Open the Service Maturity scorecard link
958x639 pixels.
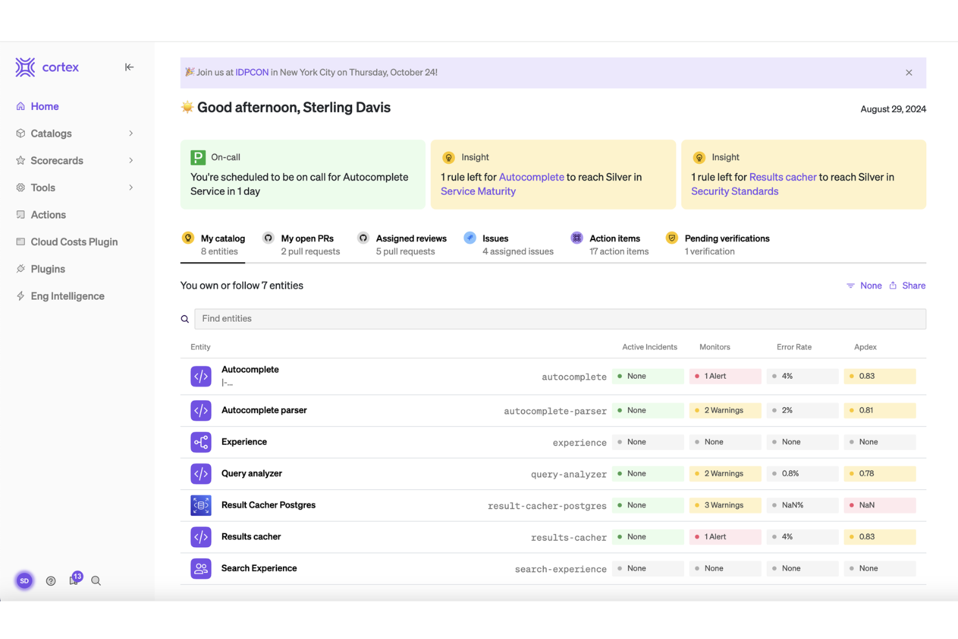tap(478, 191)
